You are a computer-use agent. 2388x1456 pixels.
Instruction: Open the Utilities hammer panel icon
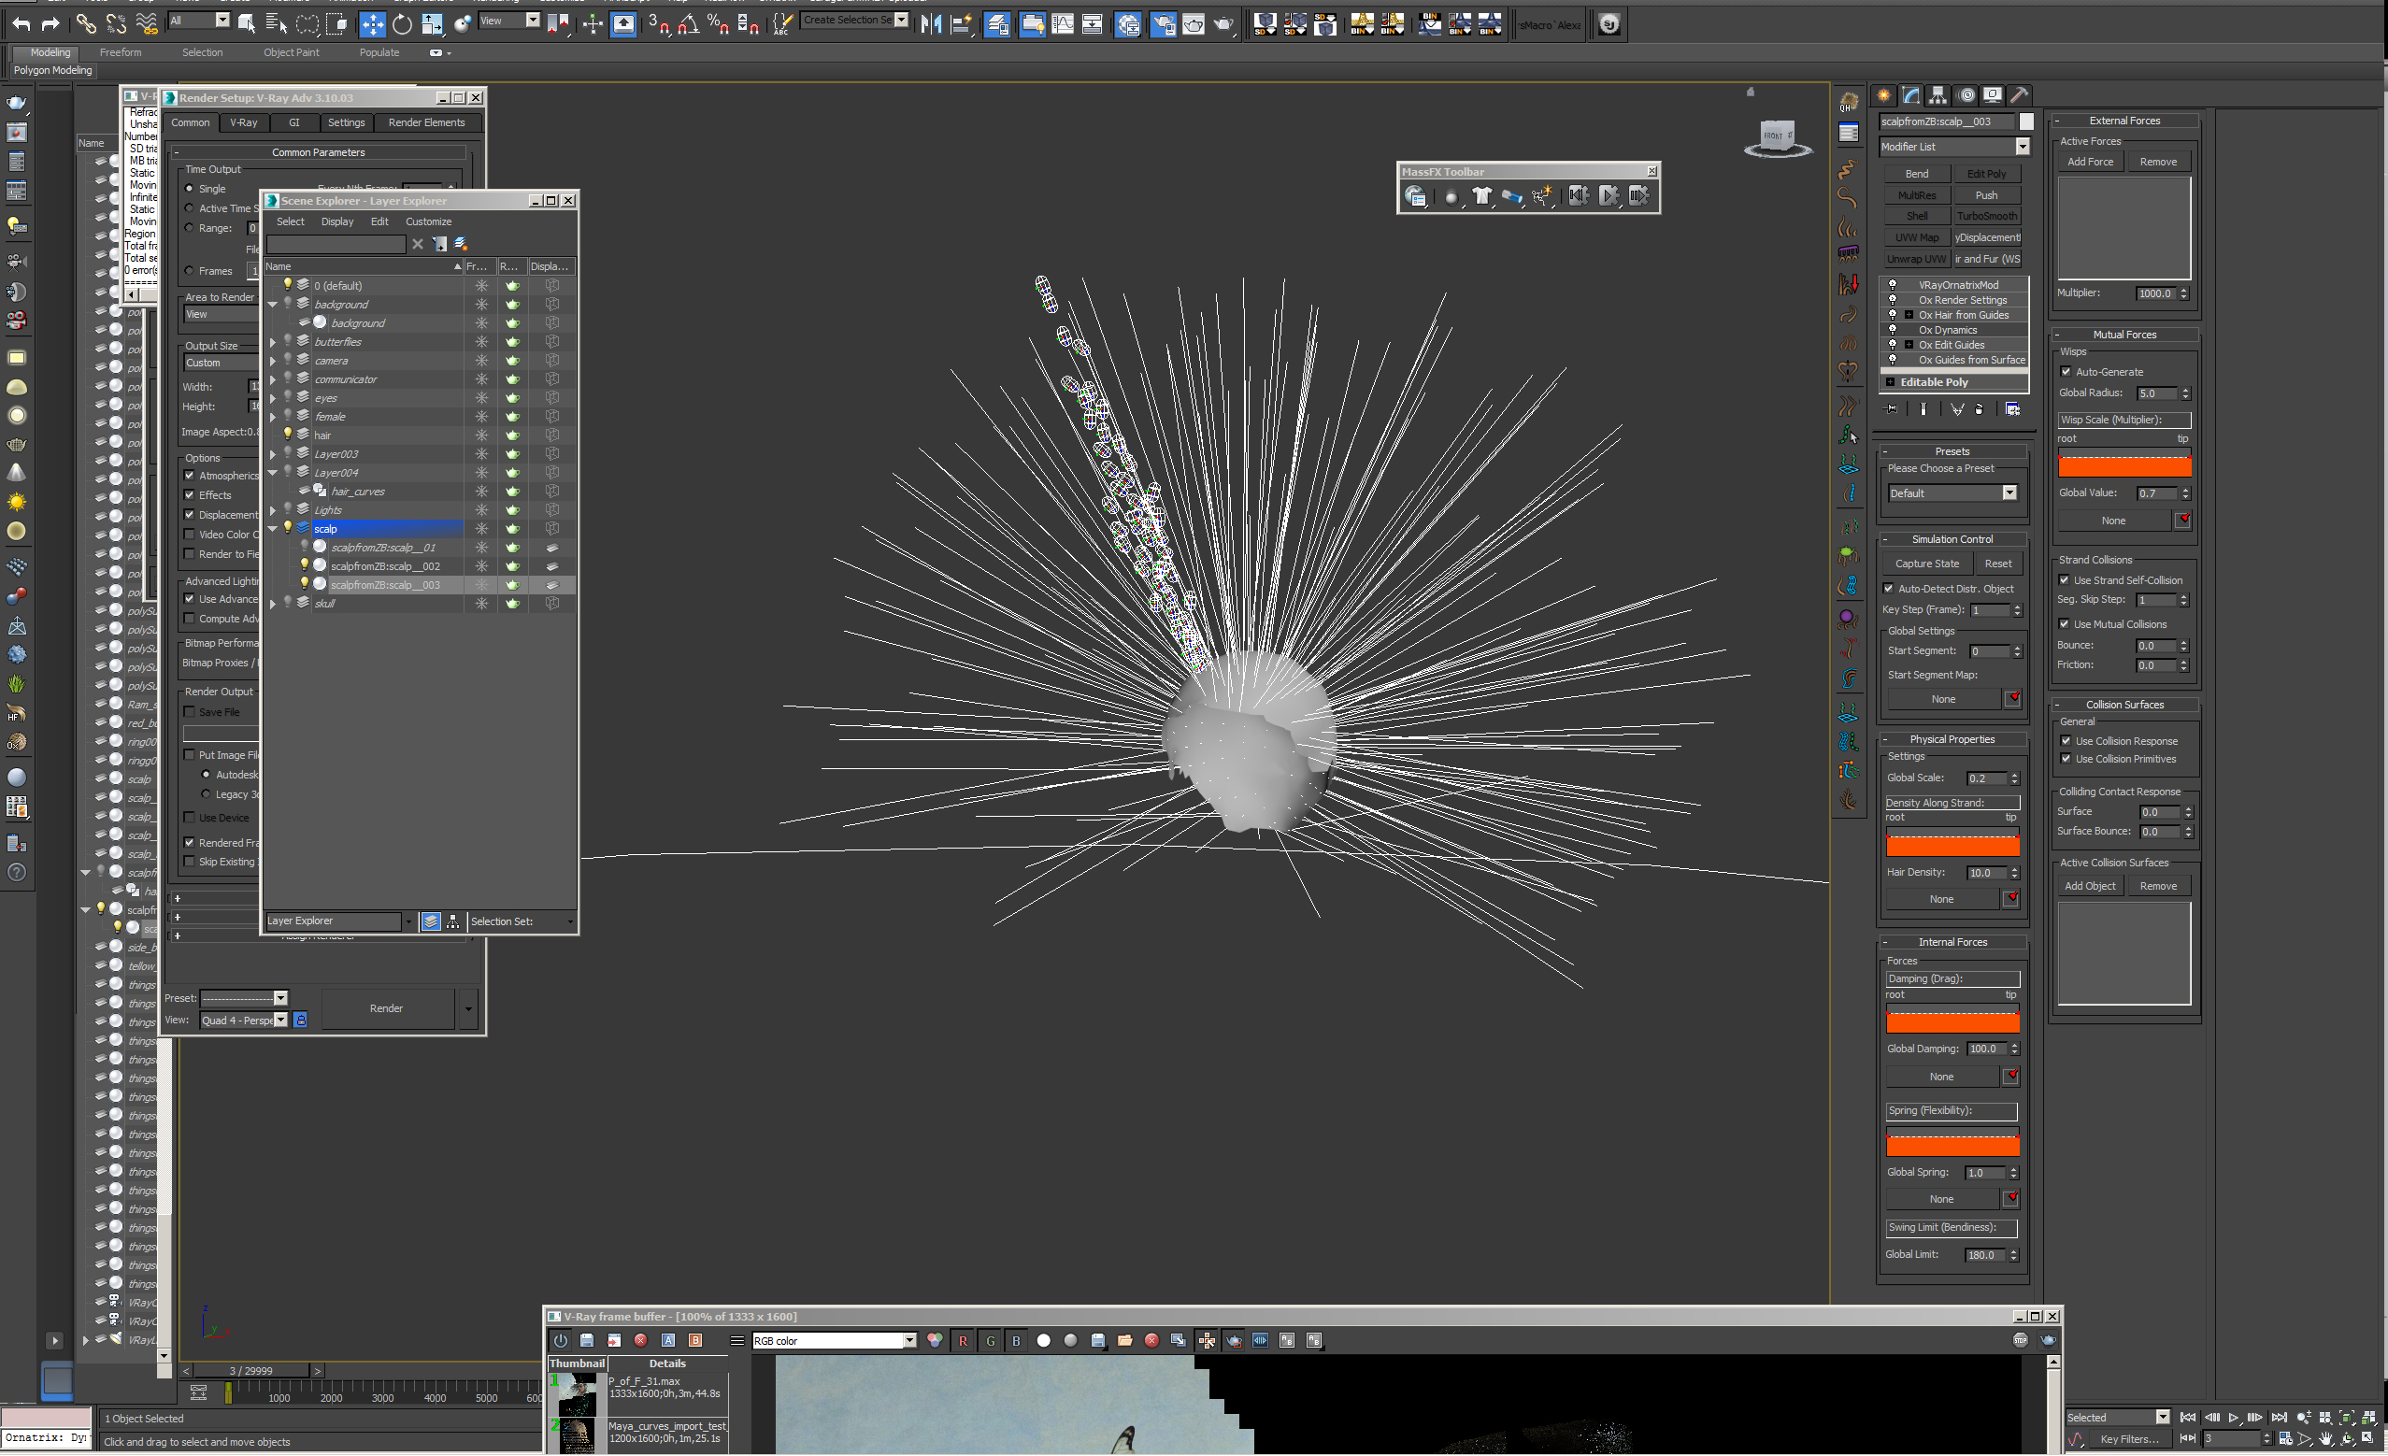coord(2019,95)
